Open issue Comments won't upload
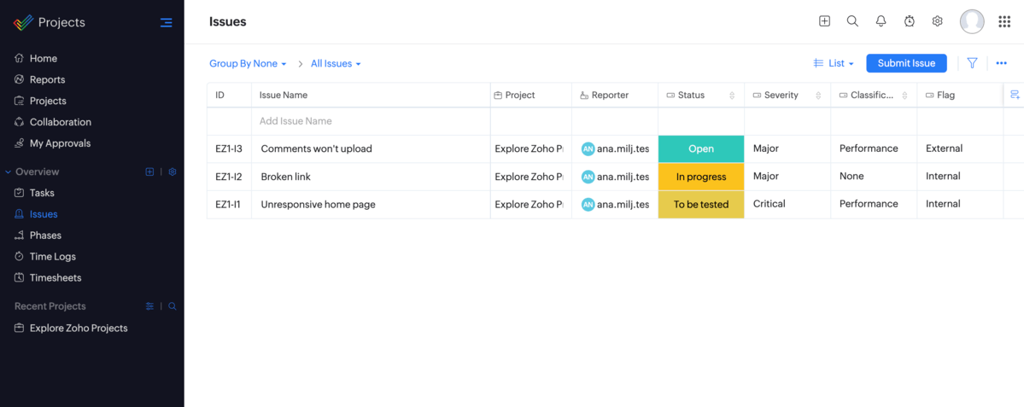The image size is (1024, 407). tap(316, 148)
